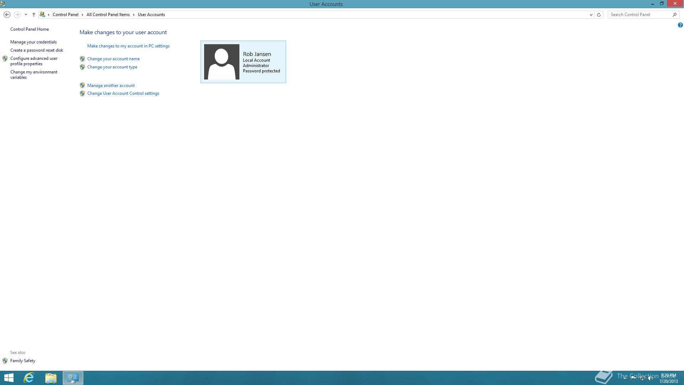Open the Windows Start button

point(9,378)
